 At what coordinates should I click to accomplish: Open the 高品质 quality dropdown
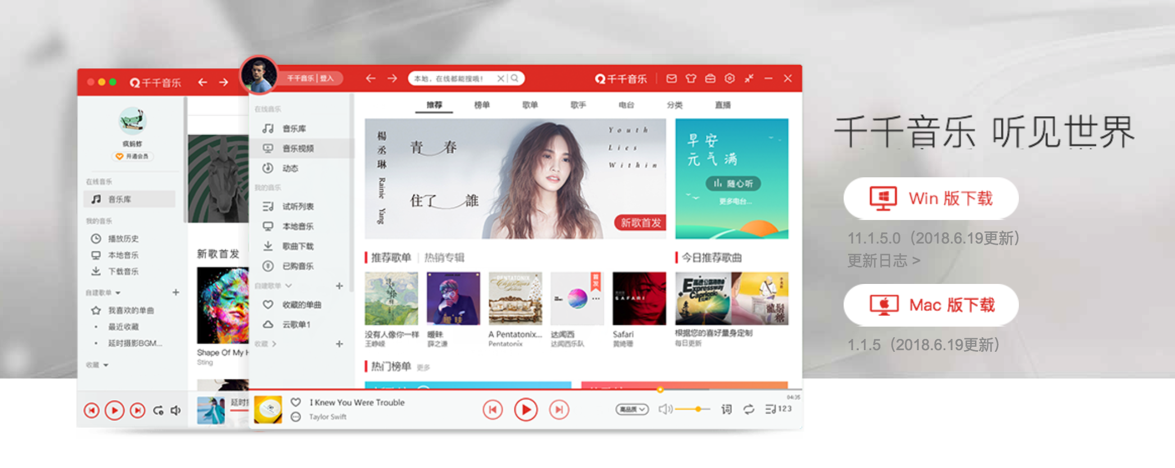632,410
